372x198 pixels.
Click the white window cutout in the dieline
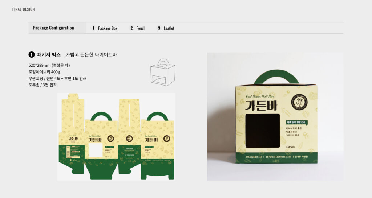tap(96, 150)
